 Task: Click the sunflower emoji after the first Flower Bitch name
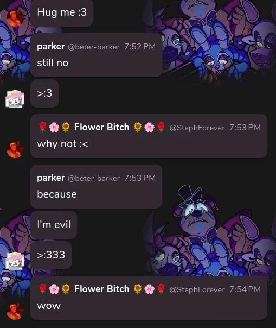click(x=138, y=127)
